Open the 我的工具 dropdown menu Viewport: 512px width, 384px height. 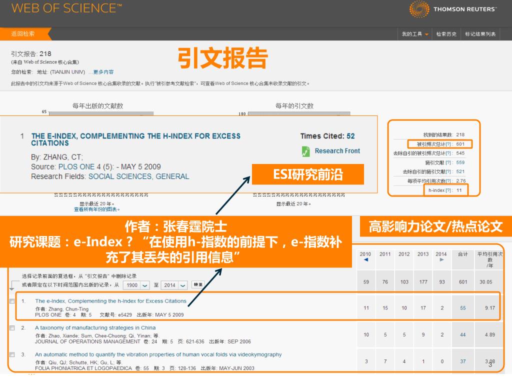tap(415, 34)
